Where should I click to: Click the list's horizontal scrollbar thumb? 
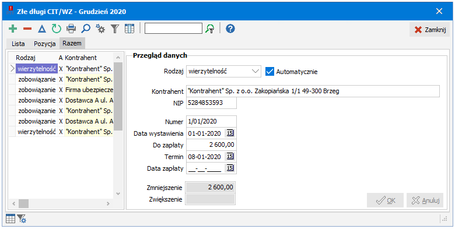[x=23, y=203]
